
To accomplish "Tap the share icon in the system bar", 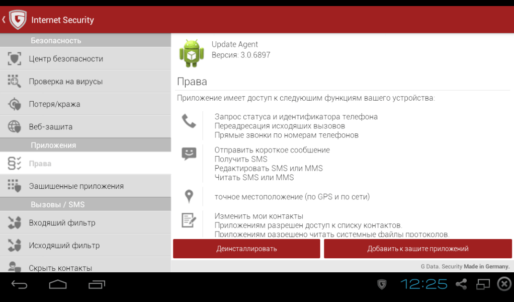I will tap(461, 284).
